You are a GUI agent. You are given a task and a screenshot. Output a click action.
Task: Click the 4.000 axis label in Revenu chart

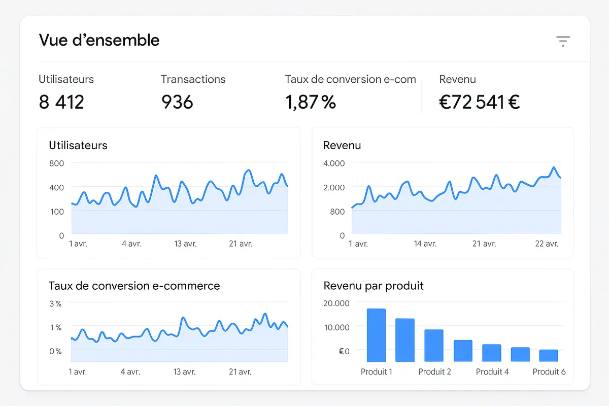tap(334, 163)
